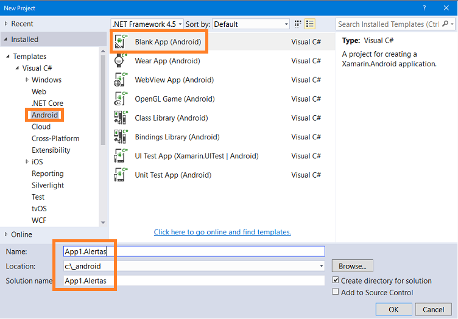
Task: Select the Blank App (Android) template icon
Action: pos(121,41)
